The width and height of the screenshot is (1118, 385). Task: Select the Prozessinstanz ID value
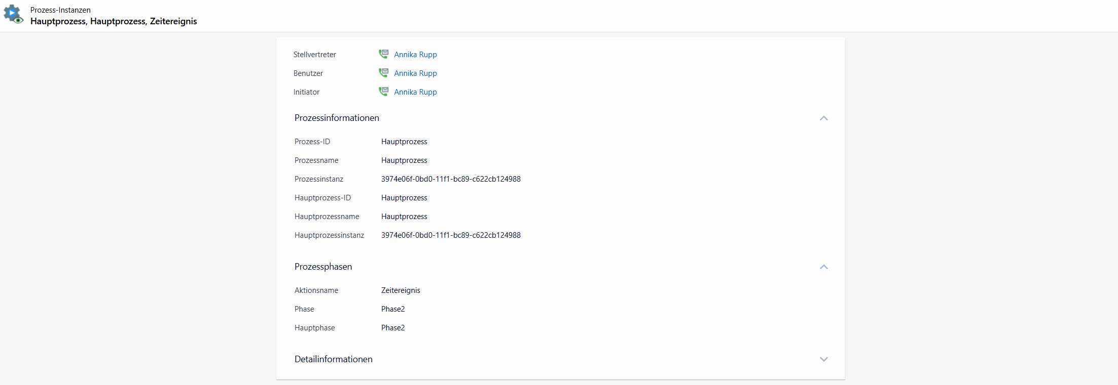451,179
